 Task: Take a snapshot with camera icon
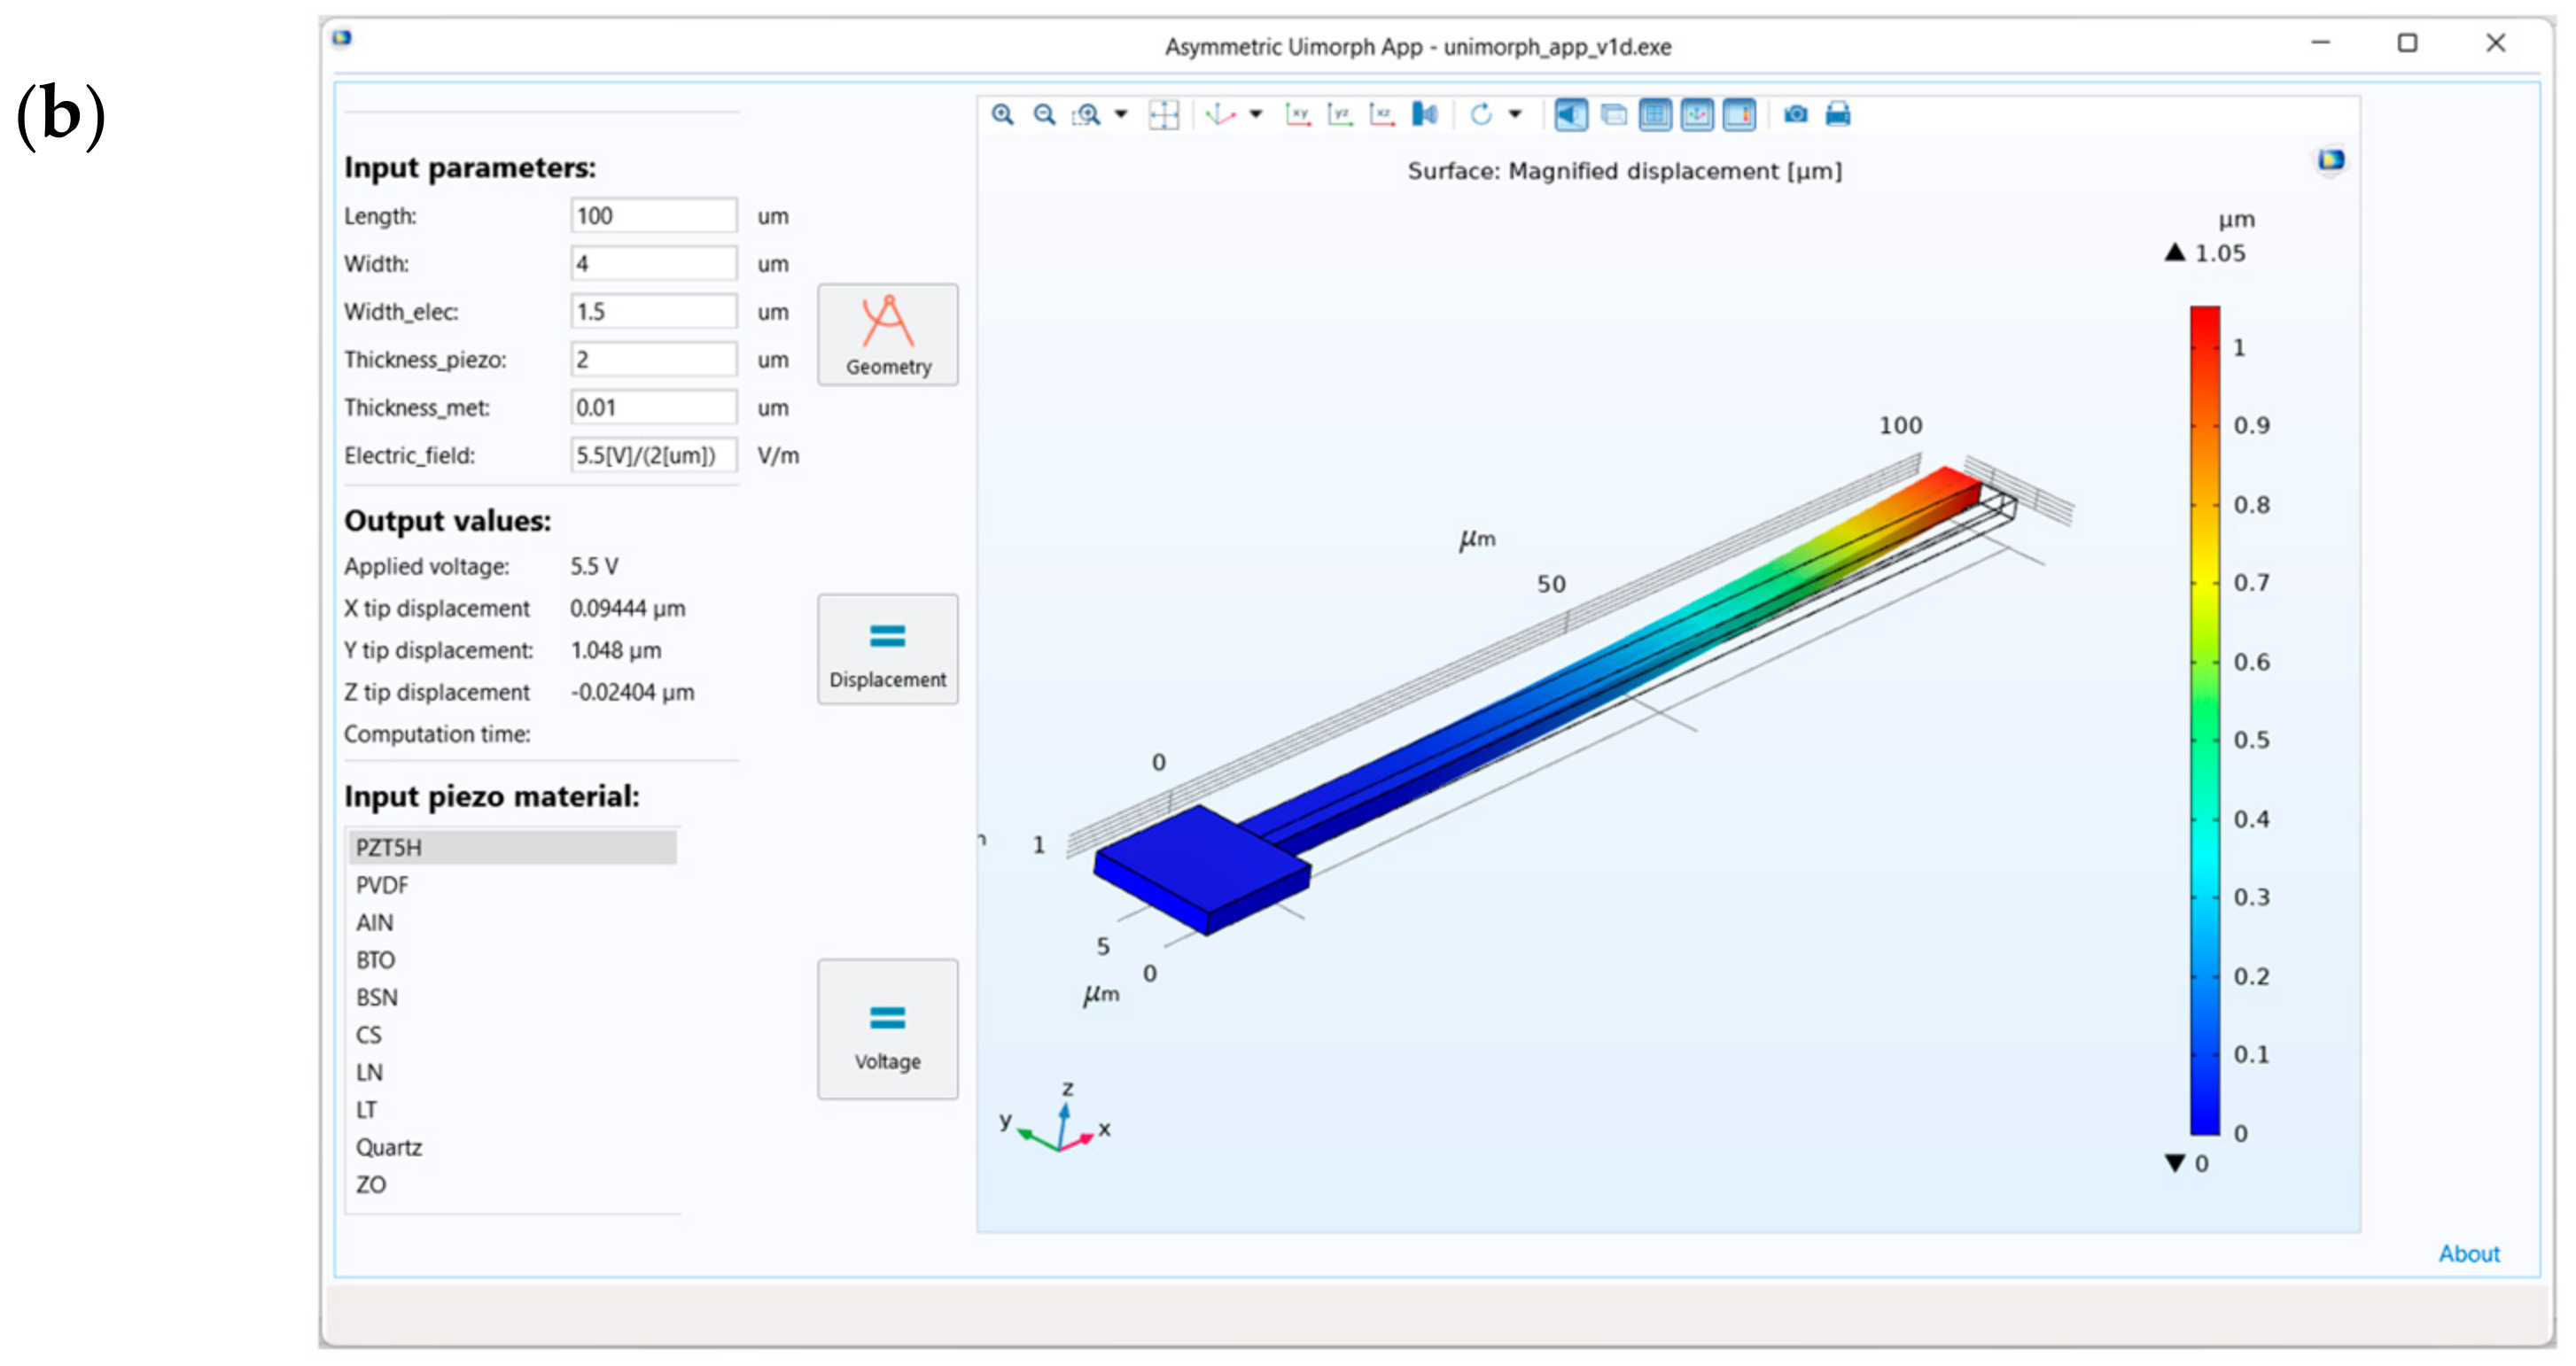[x=1796, y=115]
